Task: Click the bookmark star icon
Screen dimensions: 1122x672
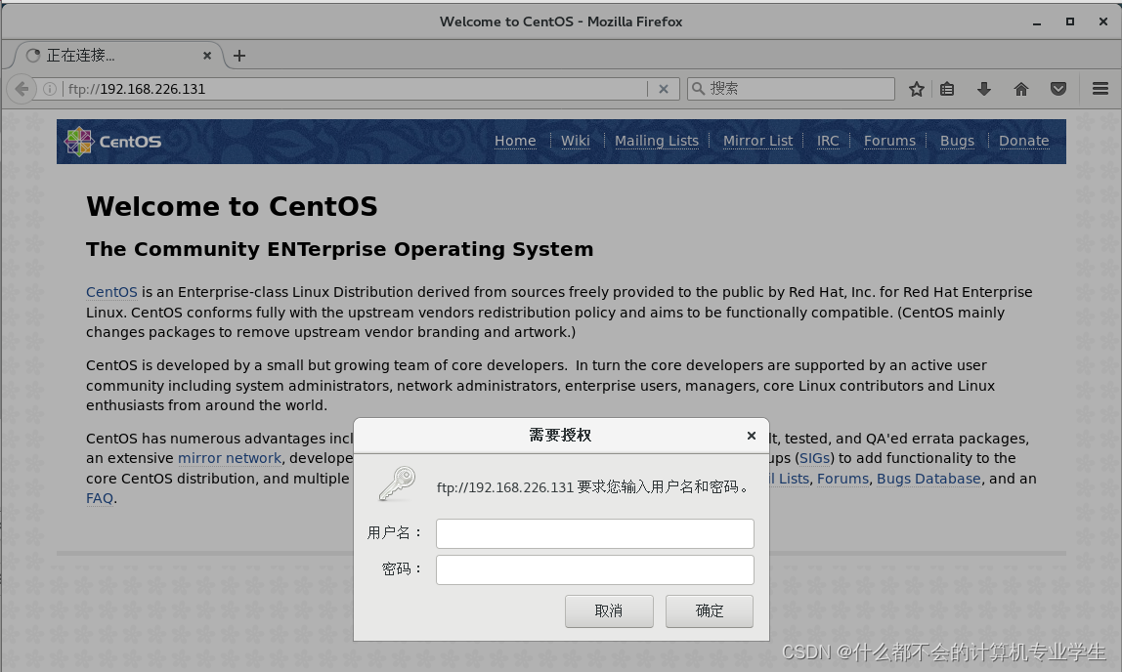Action: [916, 88]
